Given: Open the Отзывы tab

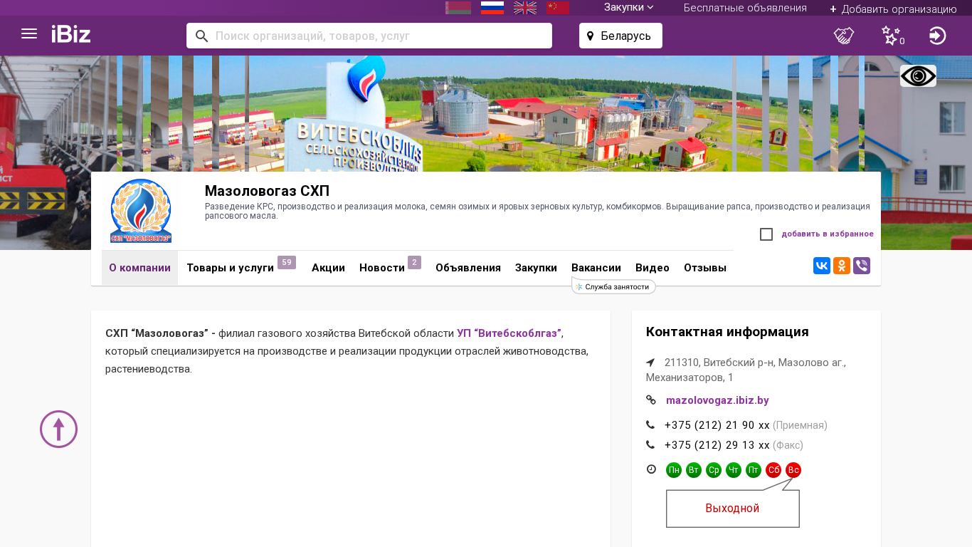Looking at the screenshot, I should click(x=705, y=268).
